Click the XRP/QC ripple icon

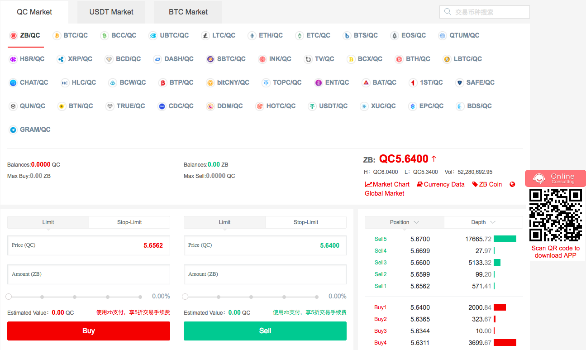coord(61,59)
